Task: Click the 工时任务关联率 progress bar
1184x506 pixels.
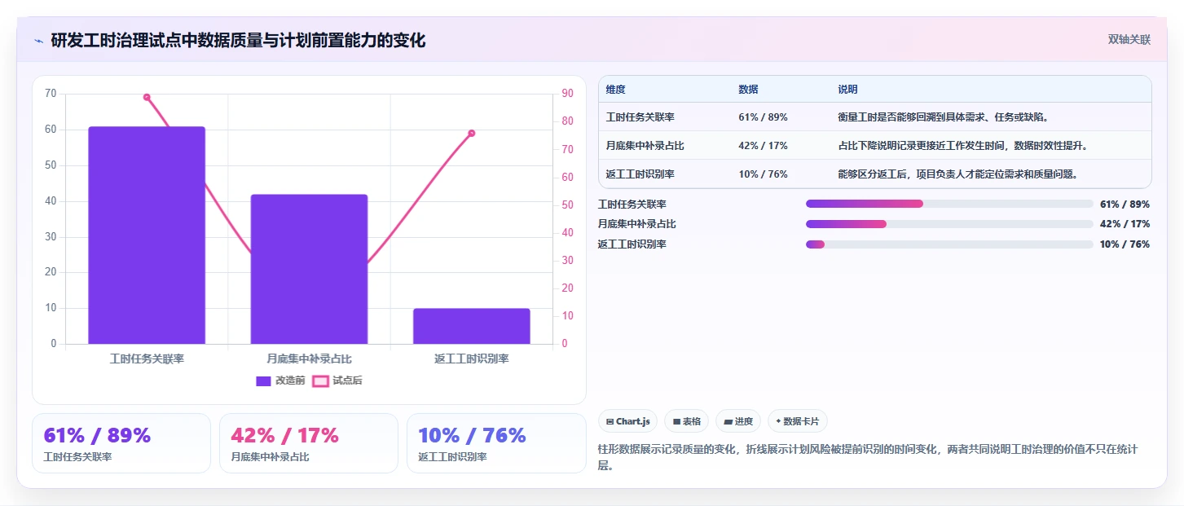Action: click(x=949, y=204)
